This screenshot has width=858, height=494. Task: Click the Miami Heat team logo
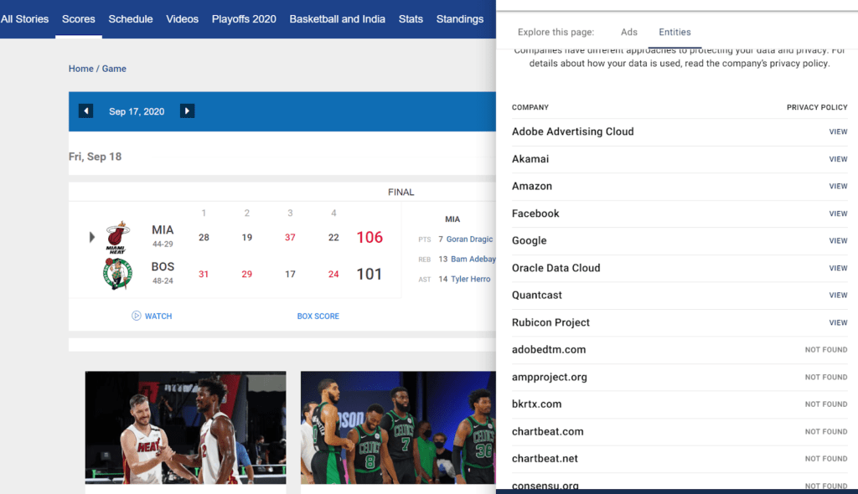(x=119, y=235)
